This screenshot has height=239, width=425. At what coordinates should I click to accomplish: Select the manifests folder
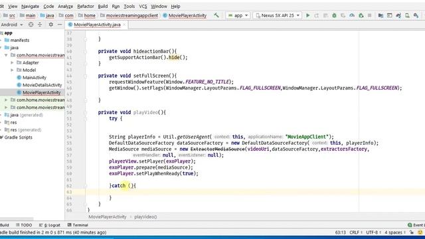(x=20, y=40)
